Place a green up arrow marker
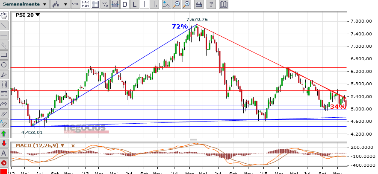The width and height of the screenshot is (378, 174). [4, 133]
